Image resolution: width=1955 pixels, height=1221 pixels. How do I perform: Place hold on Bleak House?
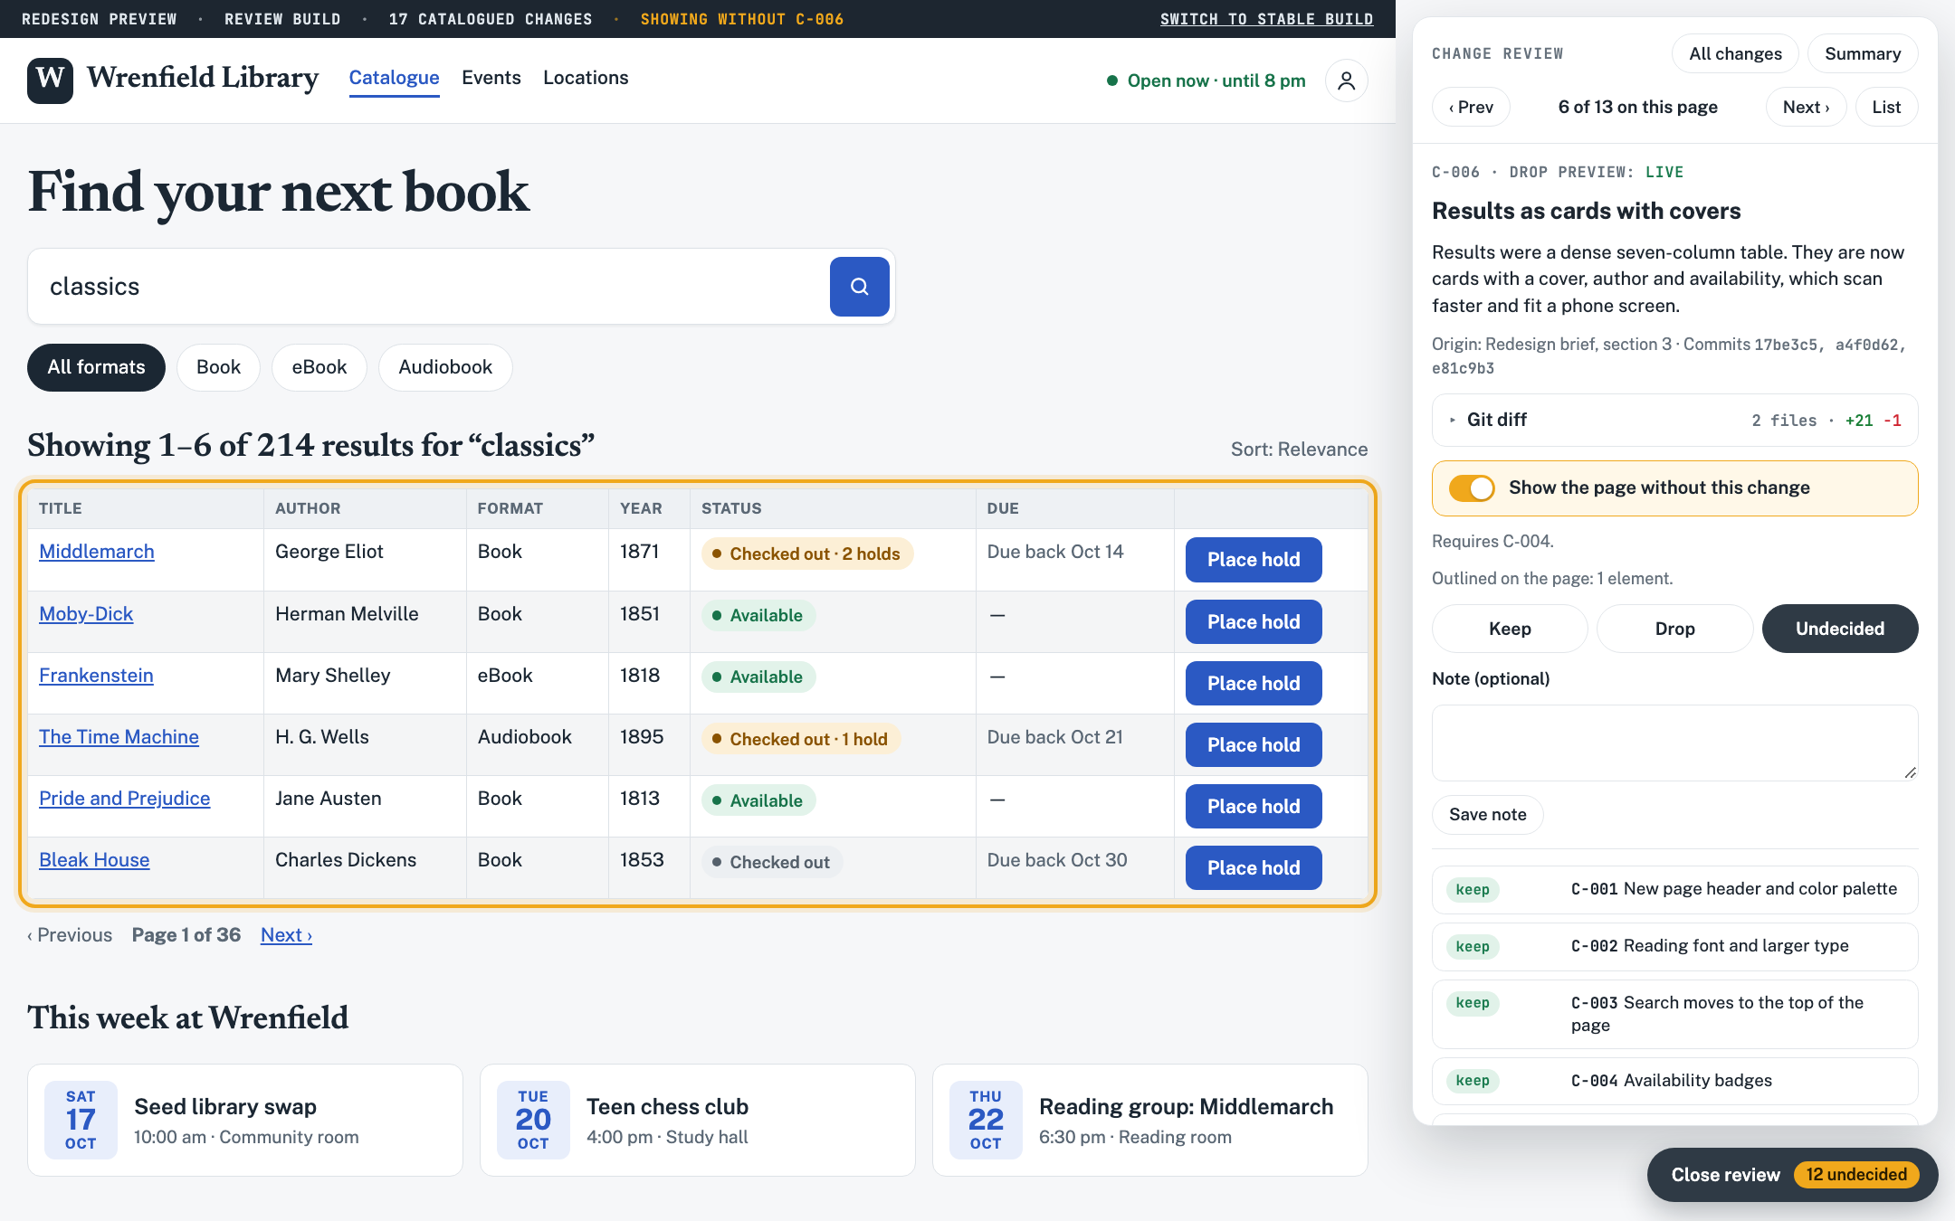1254,868
